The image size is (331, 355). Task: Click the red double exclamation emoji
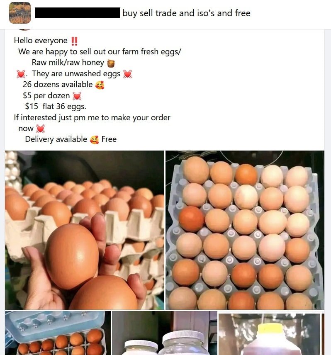click(74, 41)
